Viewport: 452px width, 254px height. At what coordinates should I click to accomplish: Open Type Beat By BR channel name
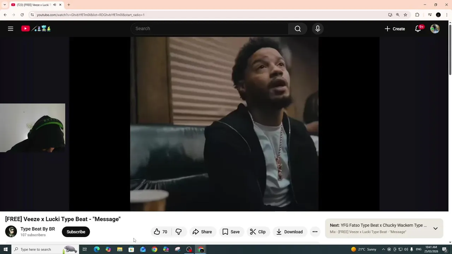[38, 229]
